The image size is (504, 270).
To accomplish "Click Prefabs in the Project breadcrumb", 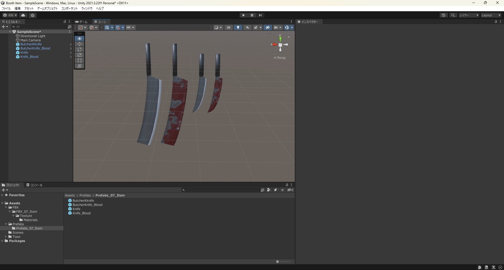I will click(x=85, y=195).
